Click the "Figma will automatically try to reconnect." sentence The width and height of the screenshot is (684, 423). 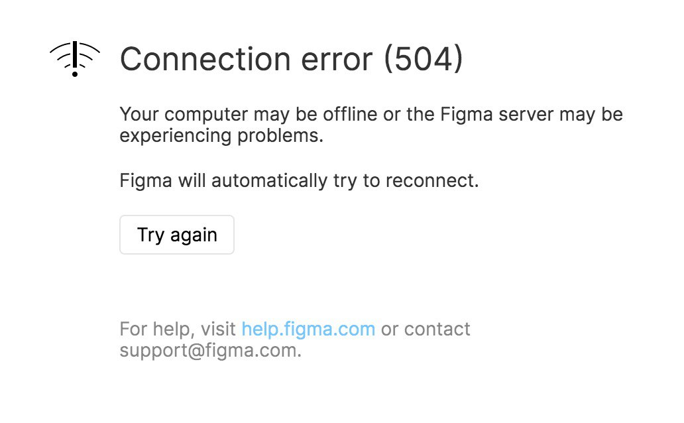pyautogui.click(x=299, y=180)
